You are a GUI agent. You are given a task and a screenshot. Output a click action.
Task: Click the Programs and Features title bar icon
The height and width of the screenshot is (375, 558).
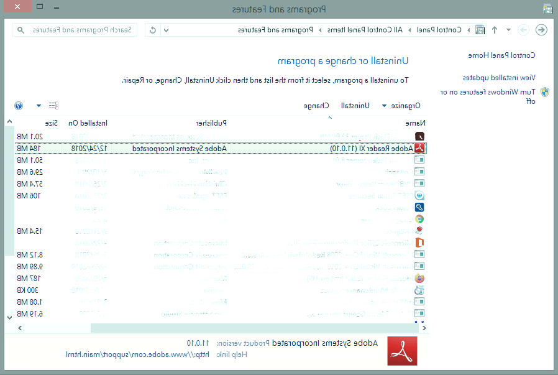click(x=547, y=9)
